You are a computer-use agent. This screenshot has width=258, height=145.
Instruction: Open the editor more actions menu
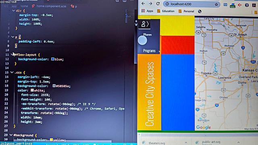pos(132,1)
